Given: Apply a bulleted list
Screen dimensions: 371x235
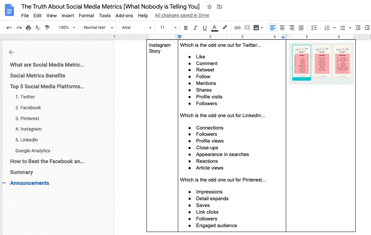Looking at the screenshot, I should pyautogui.click(x=343, y=28).
